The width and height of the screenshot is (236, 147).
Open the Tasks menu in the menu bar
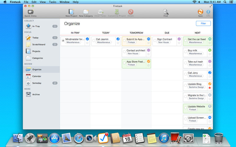53,2
